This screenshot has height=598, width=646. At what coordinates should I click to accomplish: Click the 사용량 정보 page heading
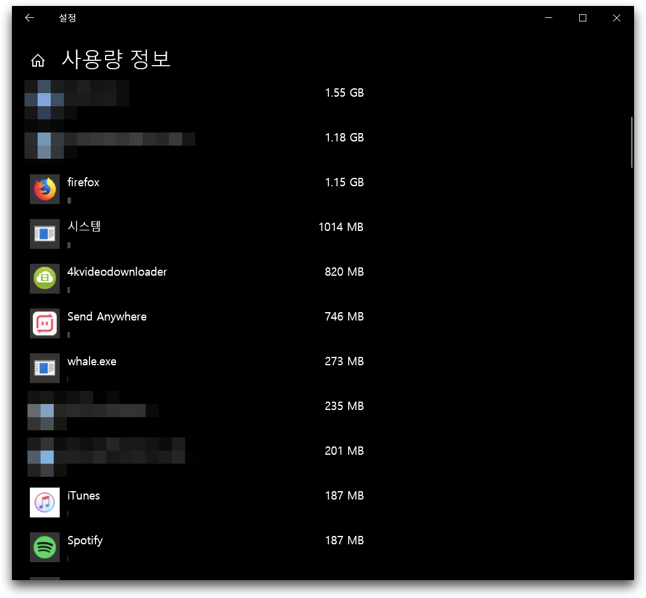click(116, 59)
